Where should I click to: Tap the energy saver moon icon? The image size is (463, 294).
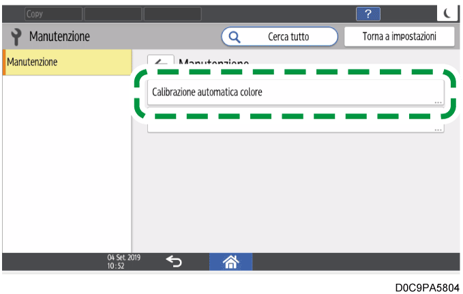click(447, 13)
